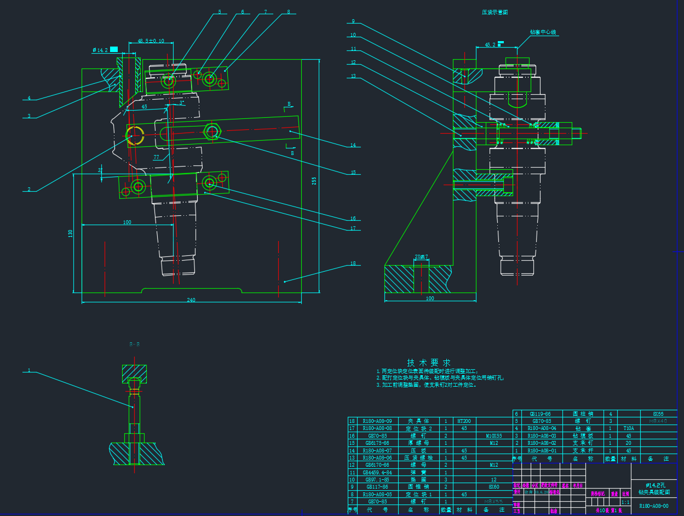684x516 pixels.
Task: Click the 48.5±0.10 dimension text
Action: coord(151,41)
